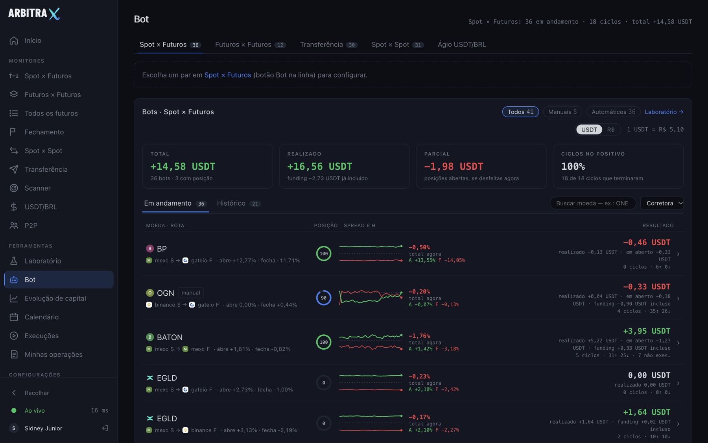
Task: Follow the Spot × Futuros blue link
Action: click(227, 75)
